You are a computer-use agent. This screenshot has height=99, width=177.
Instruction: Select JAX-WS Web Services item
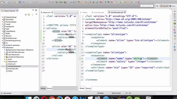16,52
